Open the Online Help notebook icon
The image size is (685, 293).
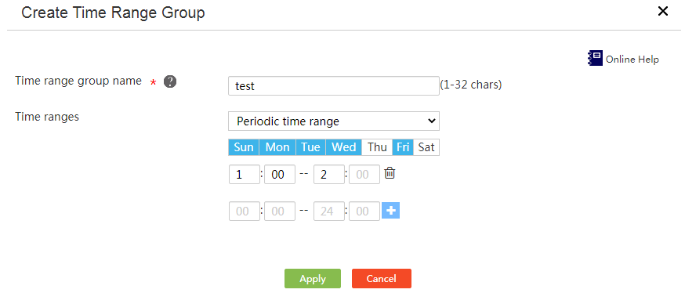pos(595,58)
